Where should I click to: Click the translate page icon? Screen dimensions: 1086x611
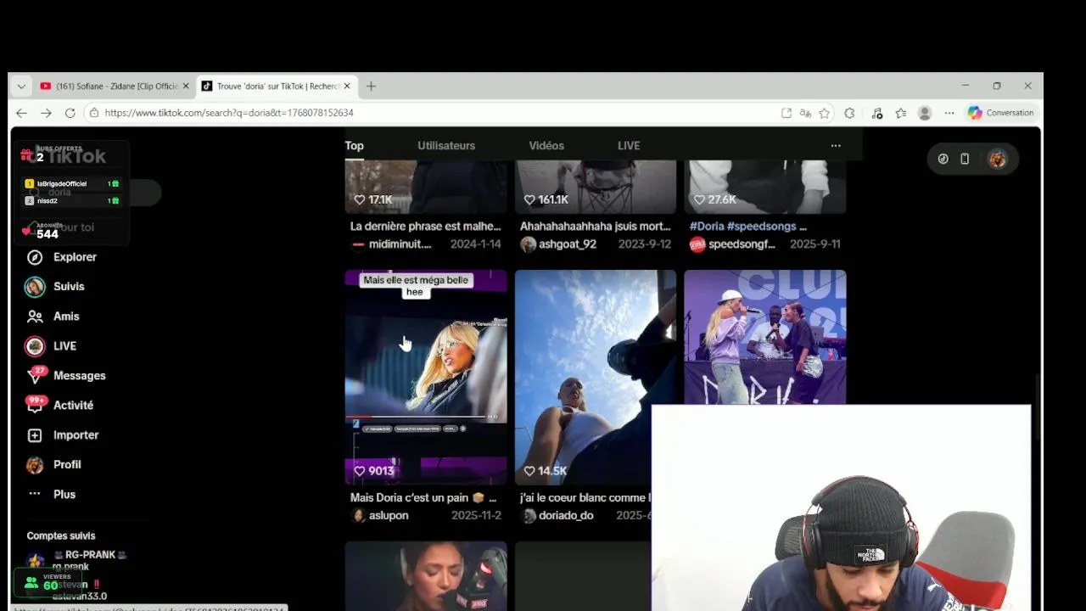coord(805,113)
